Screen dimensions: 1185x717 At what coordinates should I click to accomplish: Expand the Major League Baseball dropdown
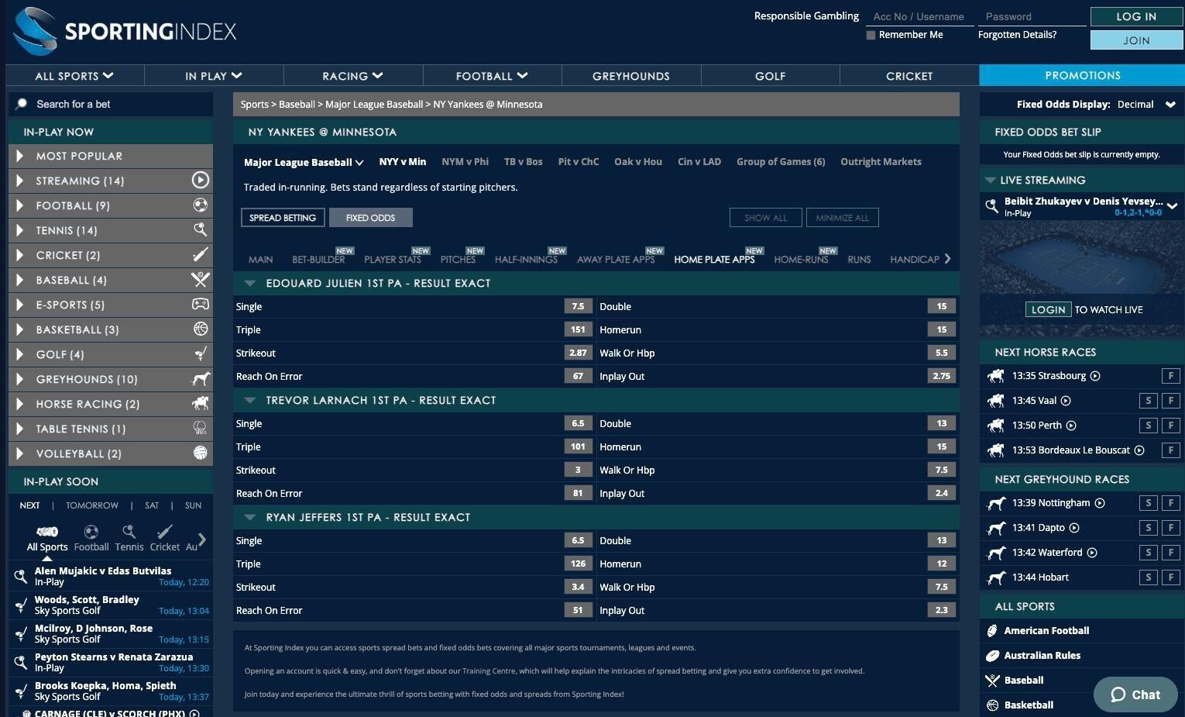tap(303, 162)
